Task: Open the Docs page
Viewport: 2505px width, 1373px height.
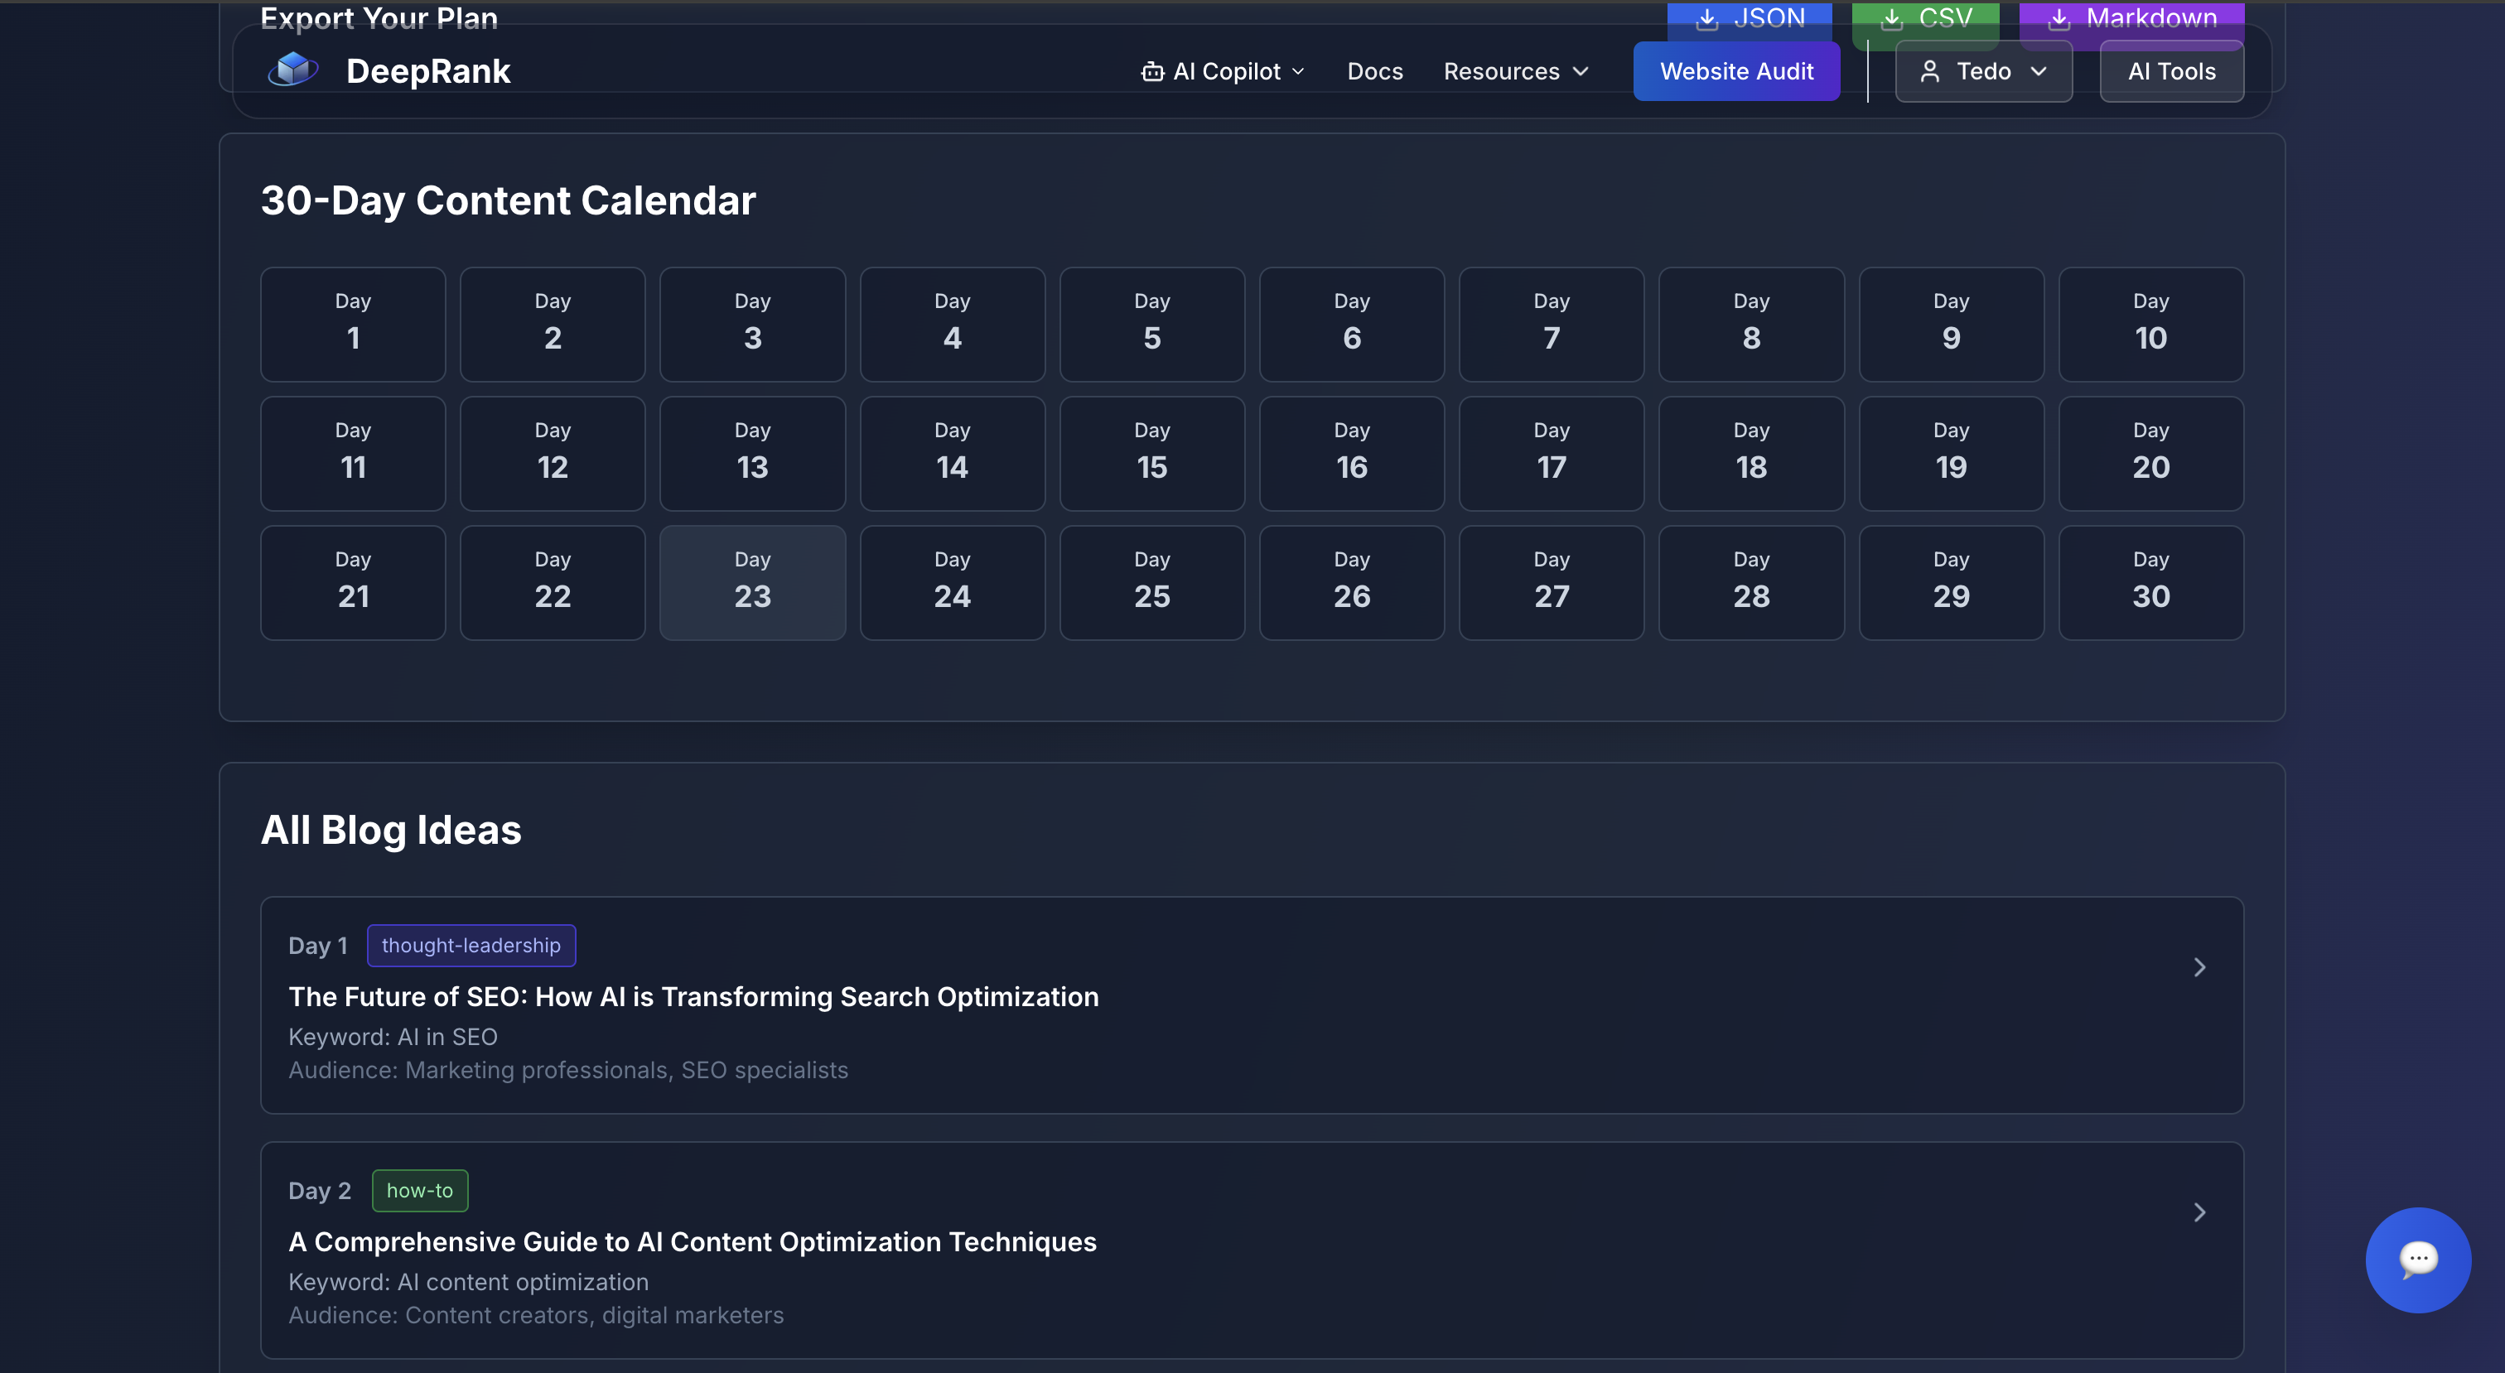Action: [x=1374, y=70]
